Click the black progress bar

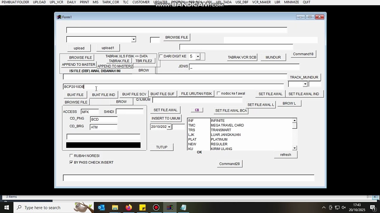click(x=103, y=145)
